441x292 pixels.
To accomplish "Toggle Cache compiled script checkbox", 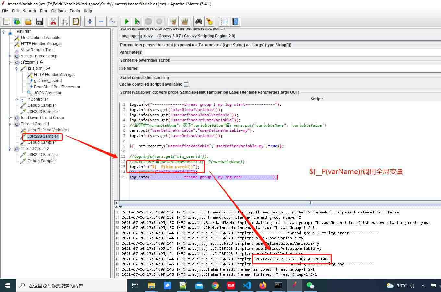I will (186, 84).
